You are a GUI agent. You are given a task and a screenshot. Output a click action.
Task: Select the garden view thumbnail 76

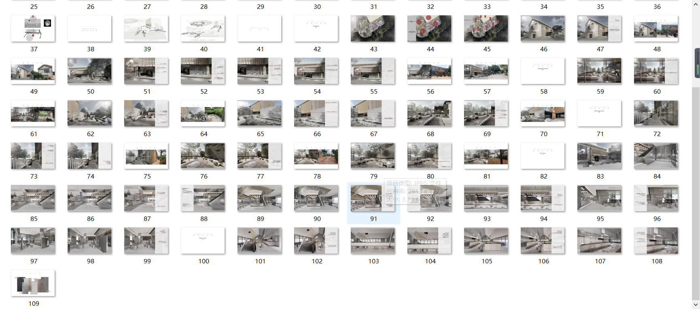tap(203, 156)
